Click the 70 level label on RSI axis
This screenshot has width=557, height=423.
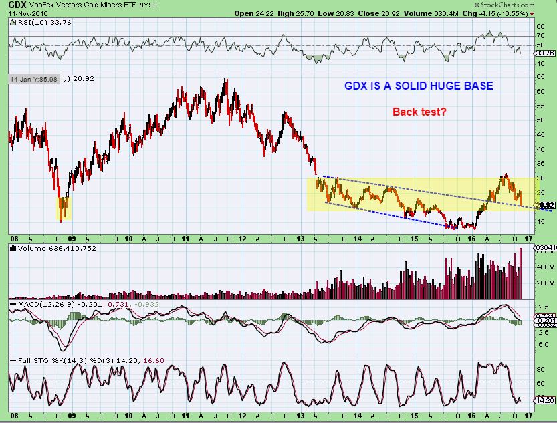click(x=541, y=36)
